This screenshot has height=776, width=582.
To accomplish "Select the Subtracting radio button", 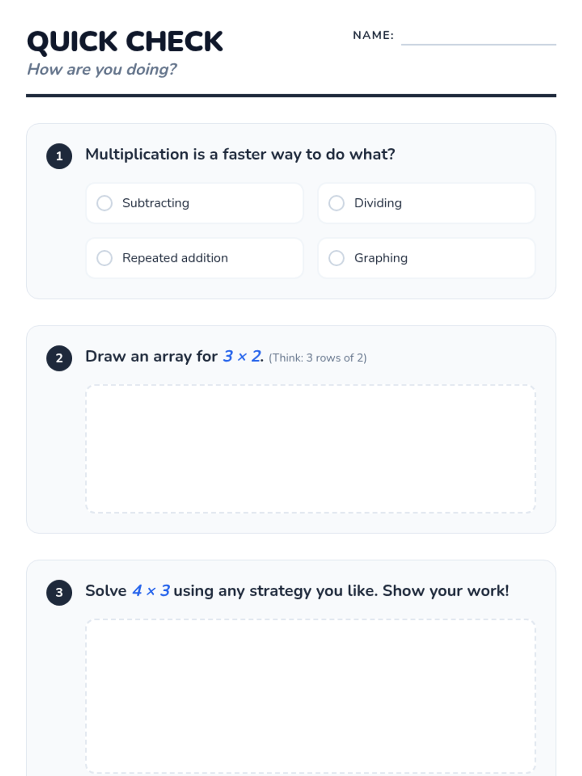I will [x=104, y=203].
